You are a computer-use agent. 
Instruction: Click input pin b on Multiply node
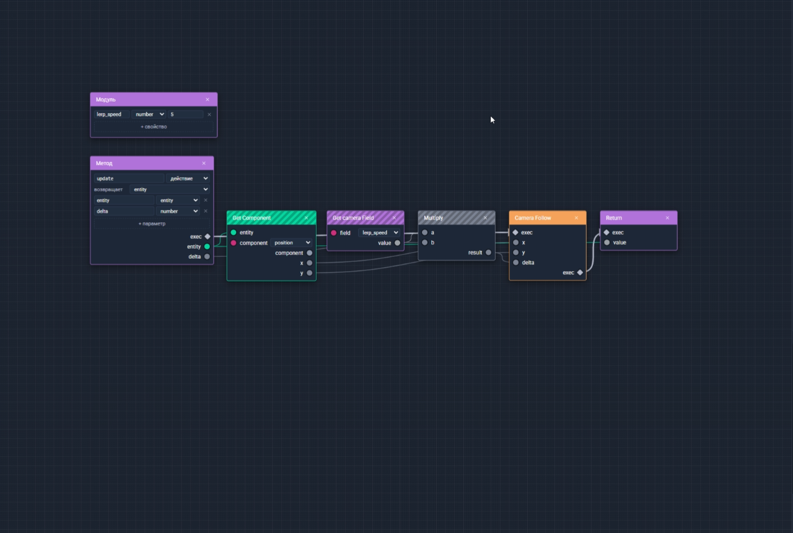(425, 243)
